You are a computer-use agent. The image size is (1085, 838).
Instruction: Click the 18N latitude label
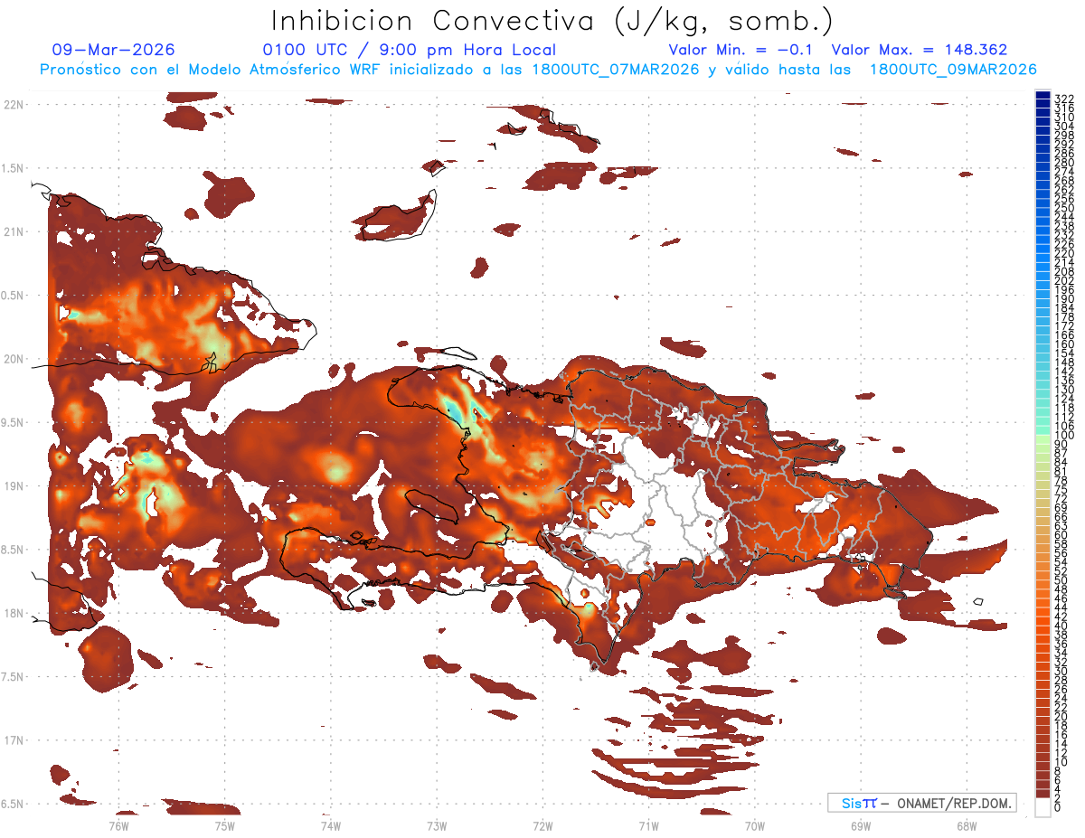tap(14, 613)
